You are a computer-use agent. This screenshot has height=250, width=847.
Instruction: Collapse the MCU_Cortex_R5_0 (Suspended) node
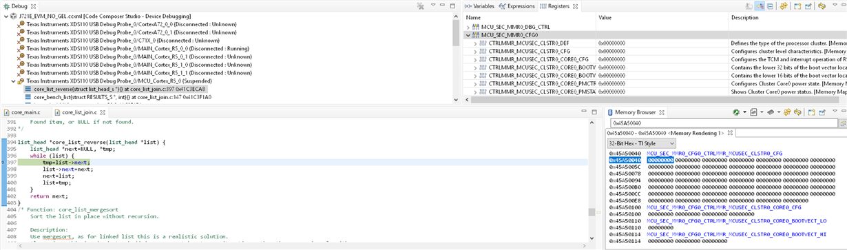tap(13, 81)
